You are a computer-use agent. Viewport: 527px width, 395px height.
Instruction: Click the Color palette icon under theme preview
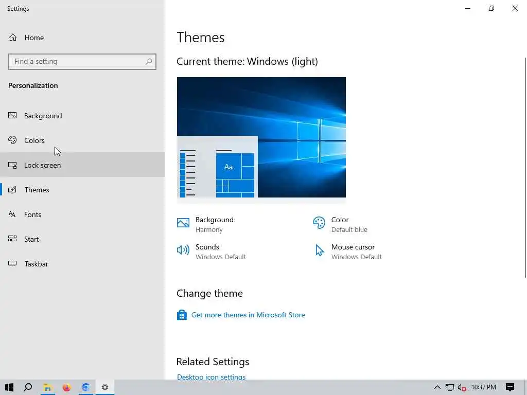[319, 223]
